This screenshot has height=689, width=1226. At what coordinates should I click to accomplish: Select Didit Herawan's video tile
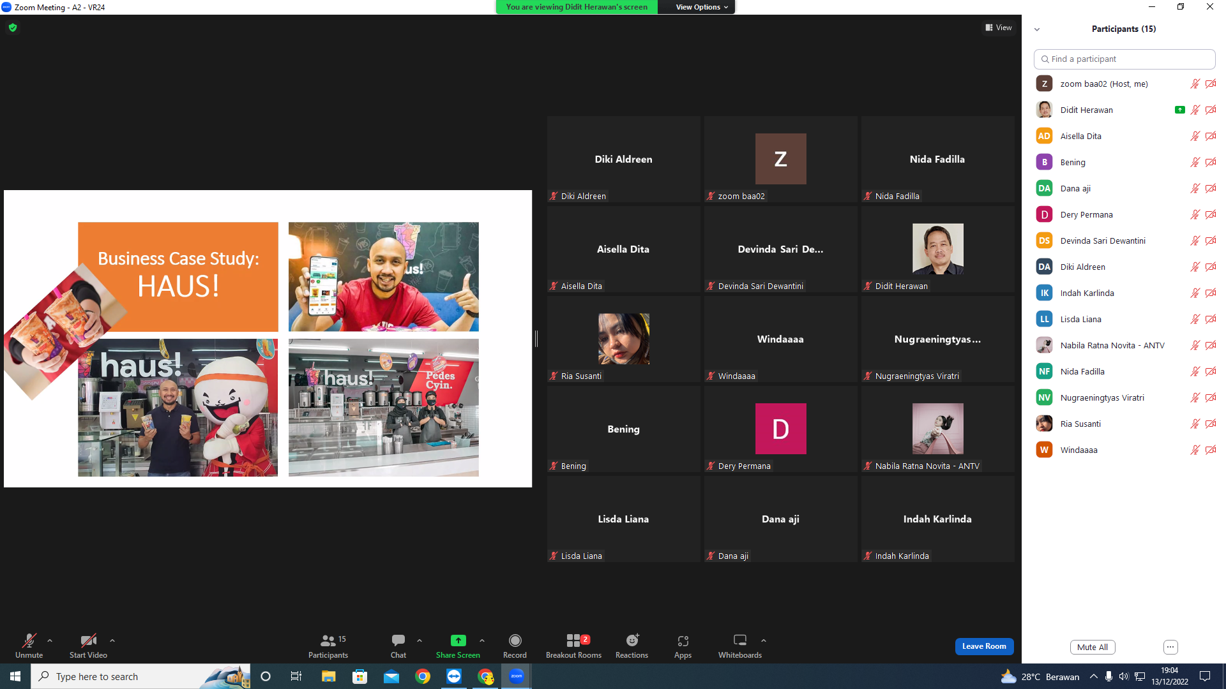(937, 249)
